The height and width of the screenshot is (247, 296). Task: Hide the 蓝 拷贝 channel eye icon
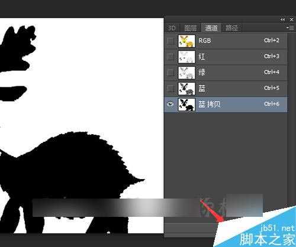(170, 104)
